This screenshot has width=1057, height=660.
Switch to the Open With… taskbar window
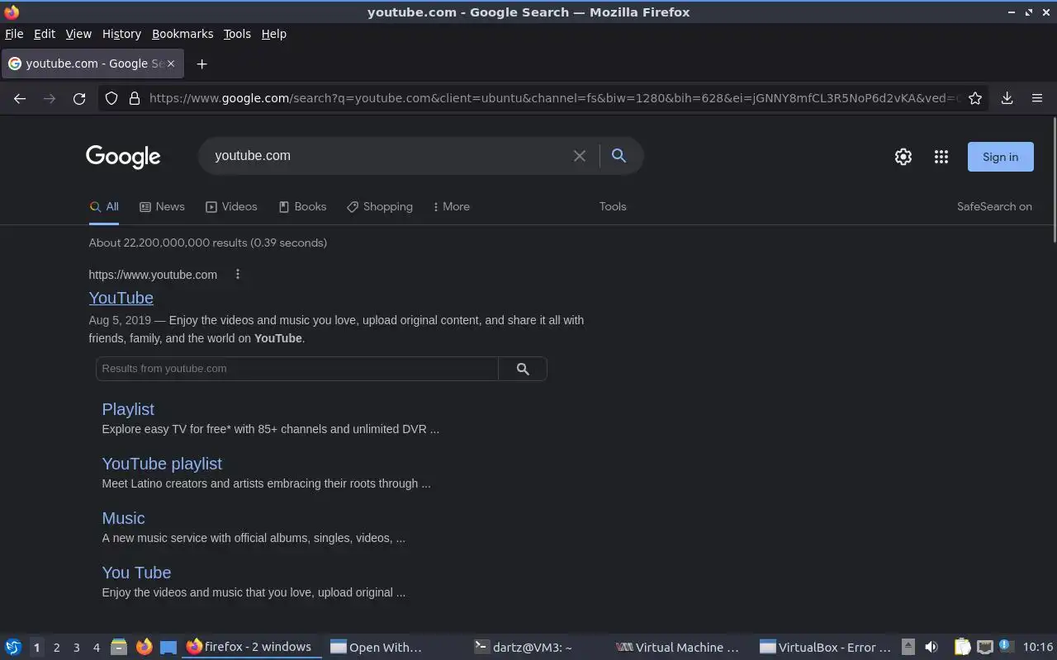395,647
